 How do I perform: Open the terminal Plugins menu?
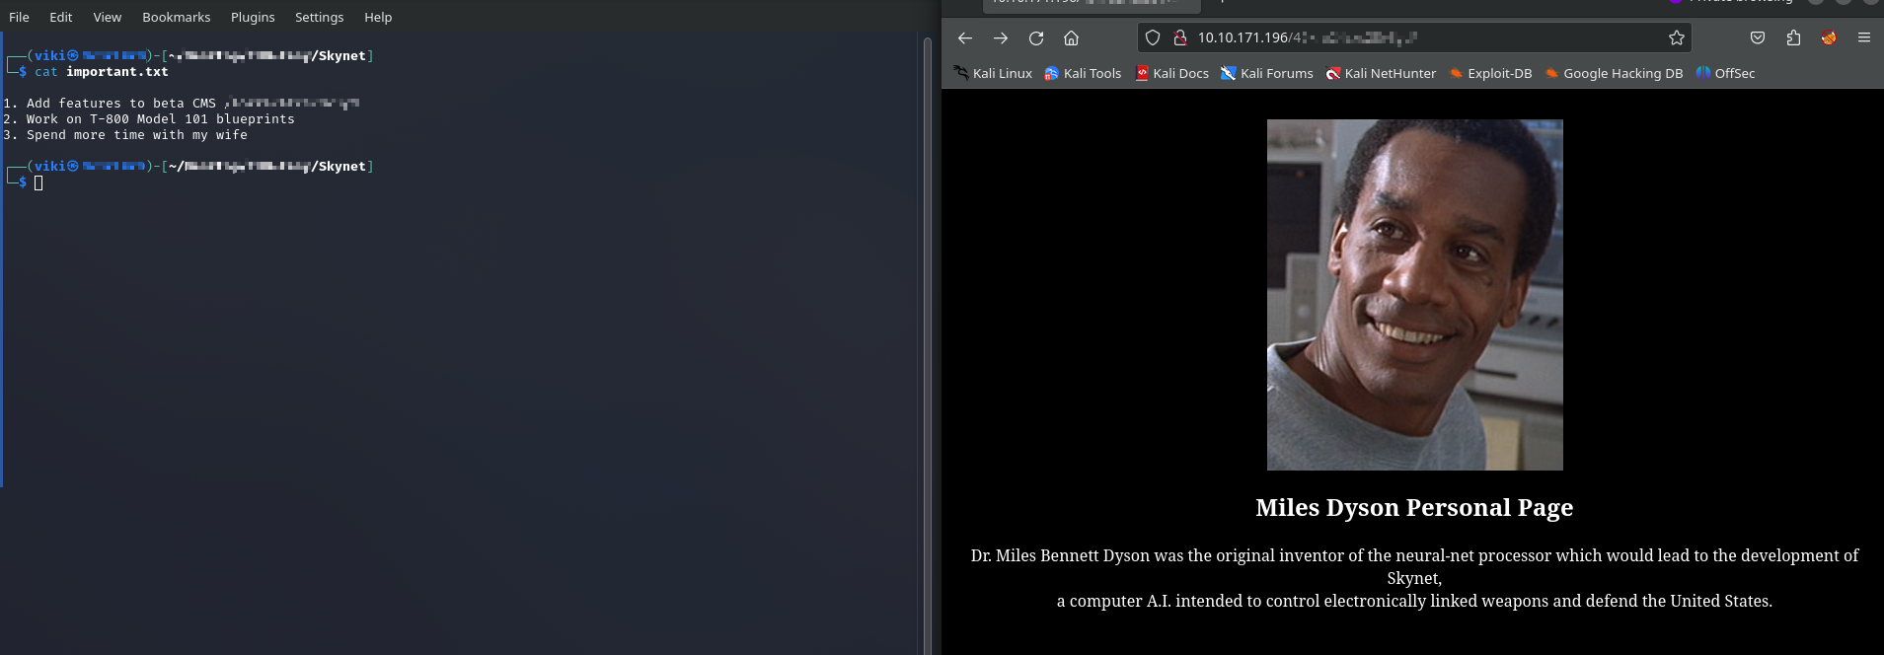253,17
